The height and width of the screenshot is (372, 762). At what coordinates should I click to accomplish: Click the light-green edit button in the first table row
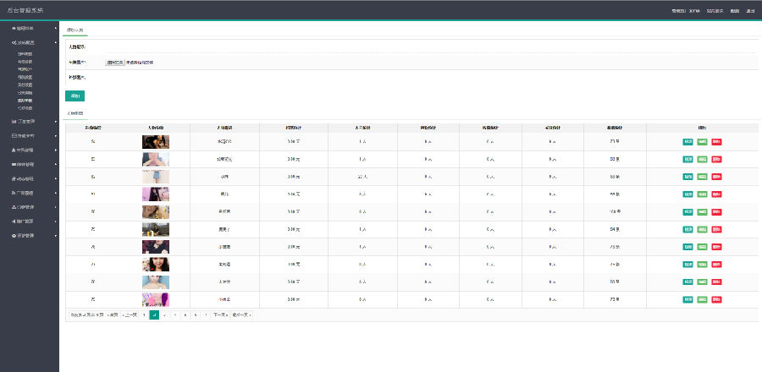pyautogui.click(x=702, y=142)
